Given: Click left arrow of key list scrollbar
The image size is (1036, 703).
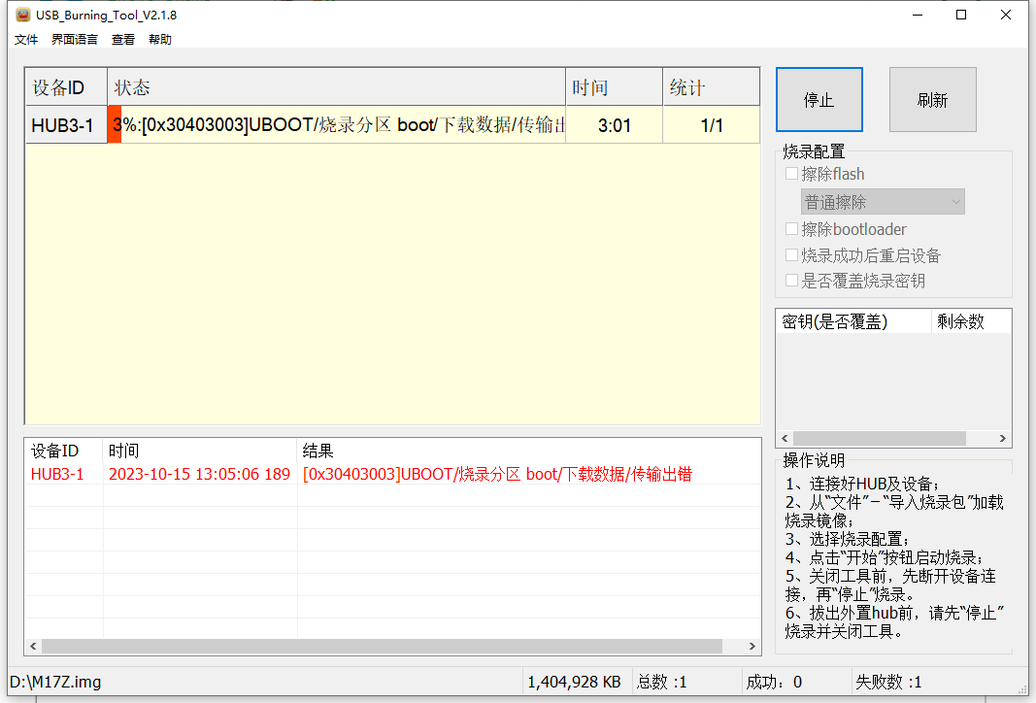Looking at the screenshot, I should (785, 438).
